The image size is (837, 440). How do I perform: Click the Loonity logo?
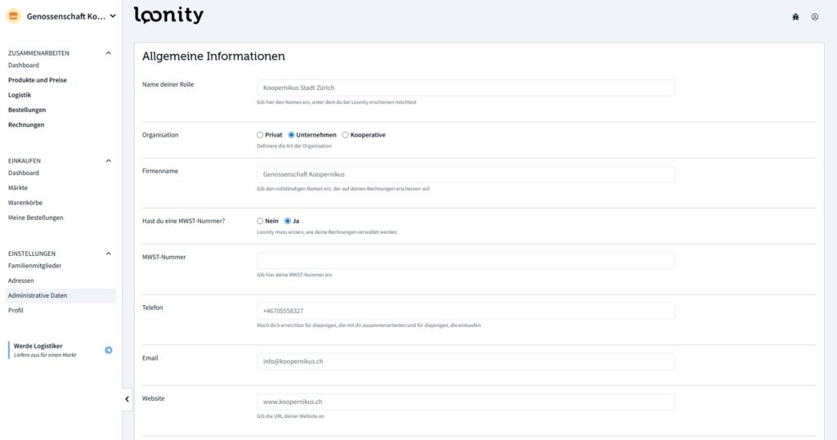(x=168, y=16)
